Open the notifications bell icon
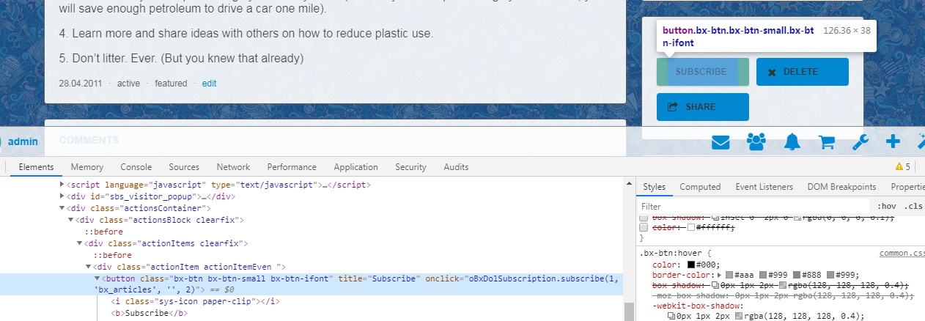The image size is (925, 321). pyautogui.click(x=792, y=142)
